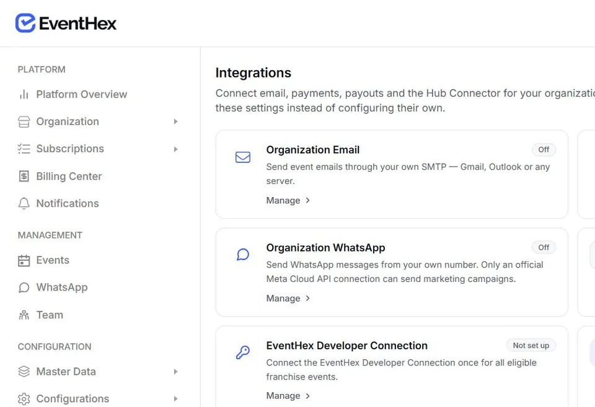The height and width of the screenshot is (407, 595).
Task: Click the Integrations page heading
Action: tap(253, 73)
